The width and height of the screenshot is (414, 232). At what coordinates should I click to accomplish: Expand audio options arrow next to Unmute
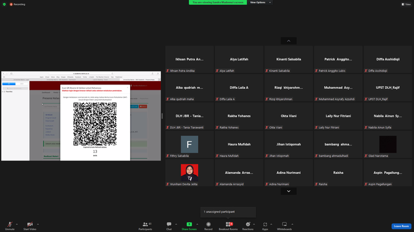pyautogui.click(x=17, y=224)
